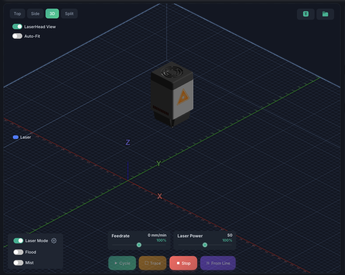345x275 pixels.
Task: Enable the Auto-Fit toggle
Action: 17,36
